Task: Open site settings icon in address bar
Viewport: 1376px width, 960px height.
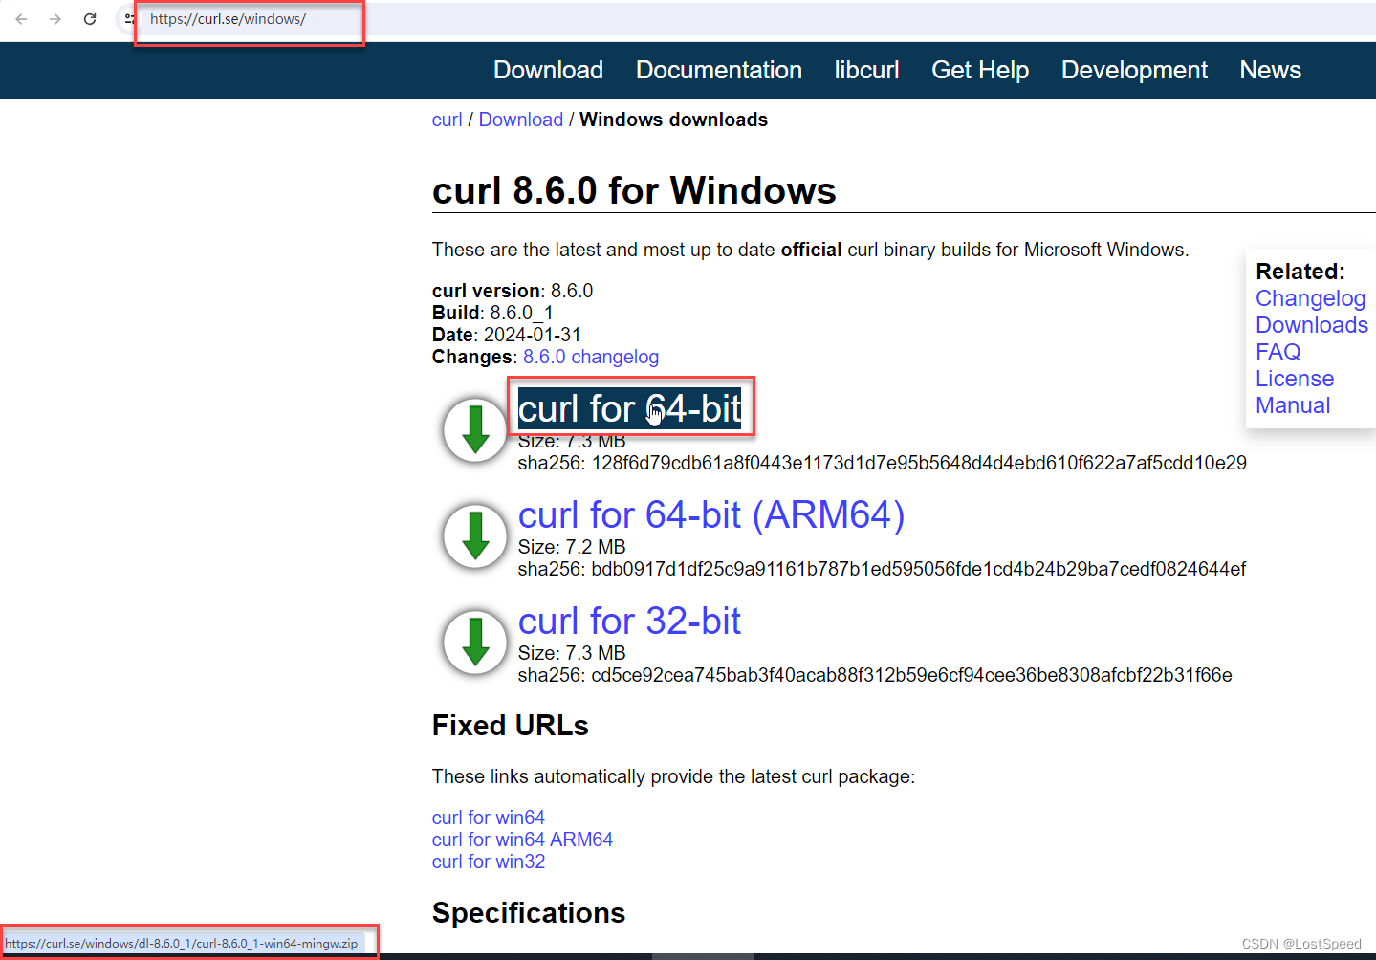Action: (x=127, y=18)
